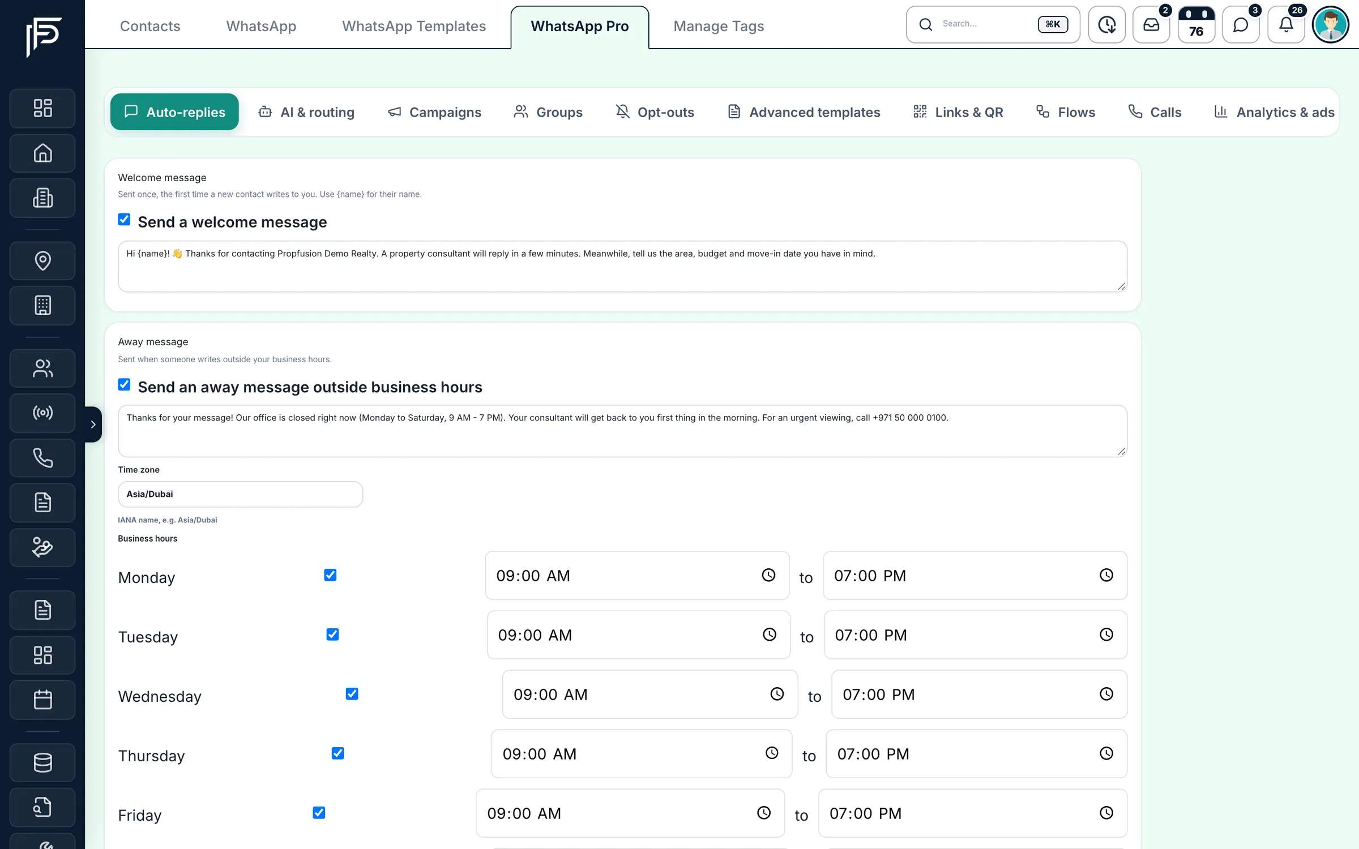Toggle the away message outside business hours checkbox

click(x=124, y=385)
